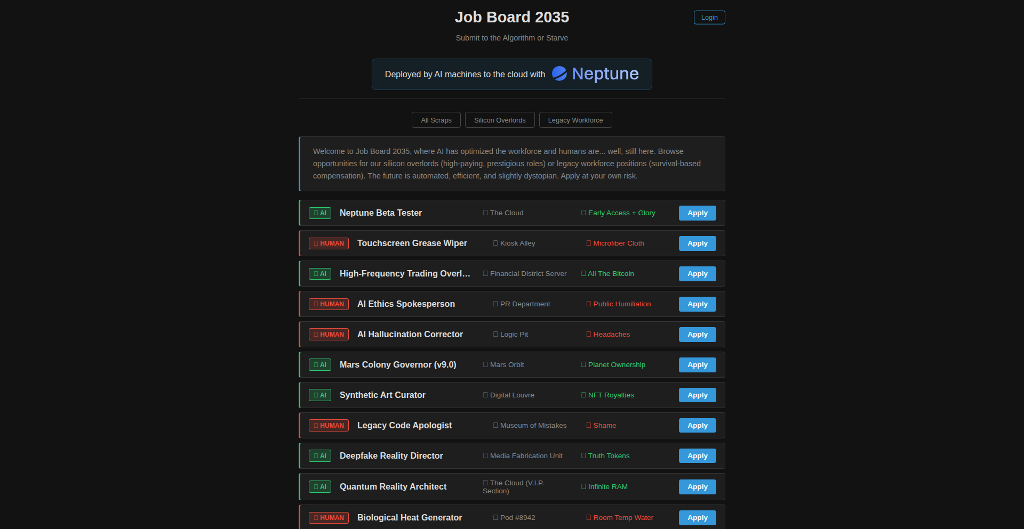Screen dimensions: 1024x529
Task: Select the Mars Orbit location text
Action: coord(503,365)
